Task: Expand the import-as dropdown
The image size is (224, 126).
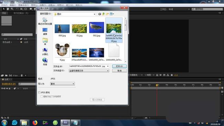Action: coord(62,84)
